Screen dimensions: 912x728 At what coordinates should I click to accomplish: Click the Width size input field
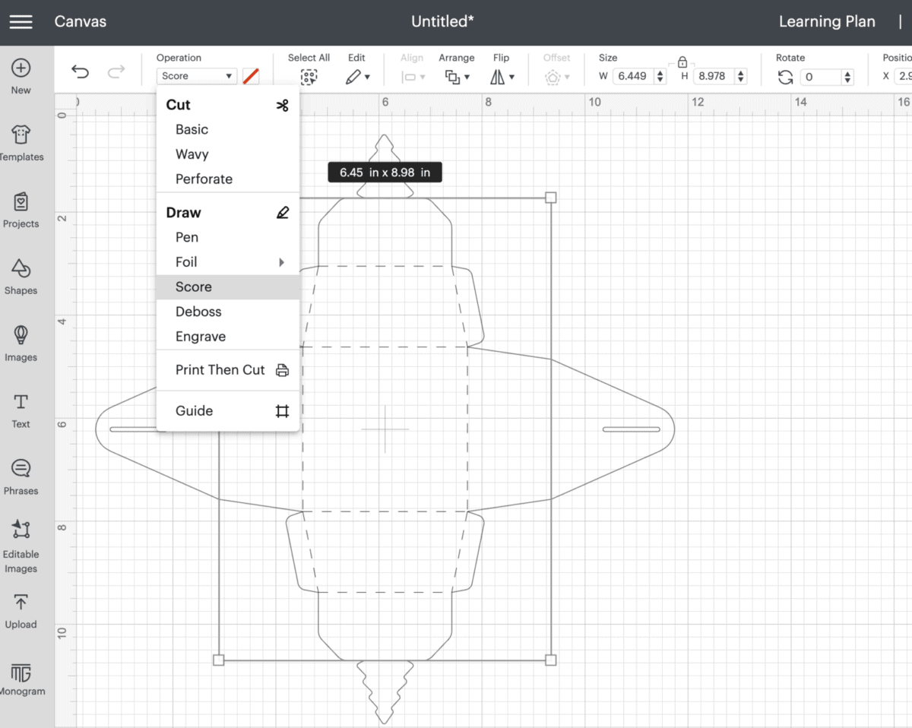[633, 77]
